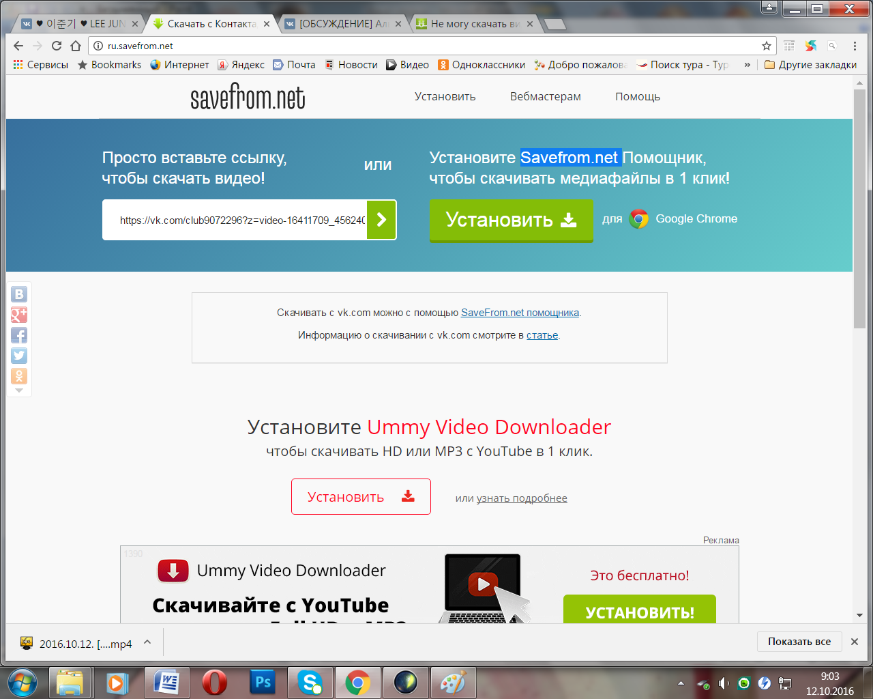Click the Ummy red download logo in ad
The height and width of the screenshot is (699, 873).
(173, 571)
